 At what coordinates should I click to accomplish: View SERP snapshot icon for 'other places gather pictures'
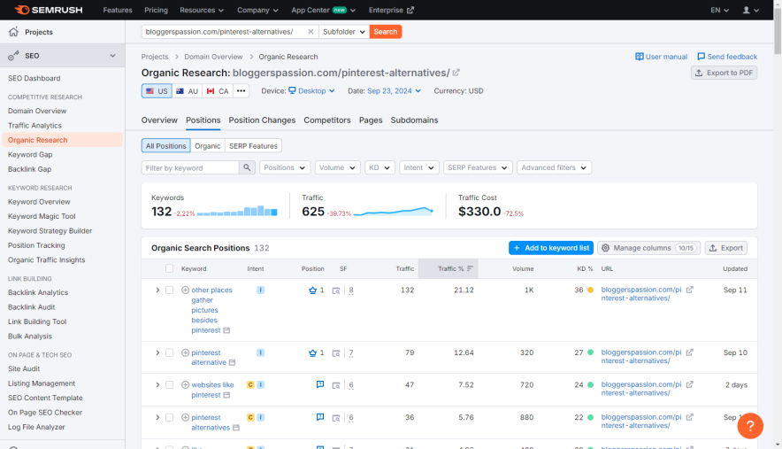point(336,290)
